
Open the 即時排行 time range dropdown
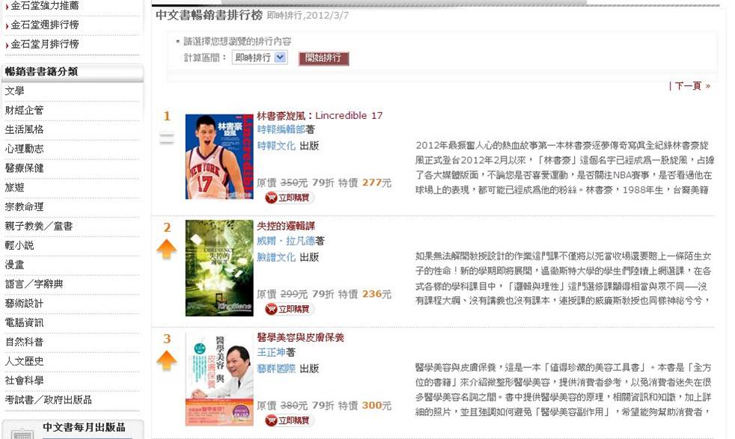point(260,58)
